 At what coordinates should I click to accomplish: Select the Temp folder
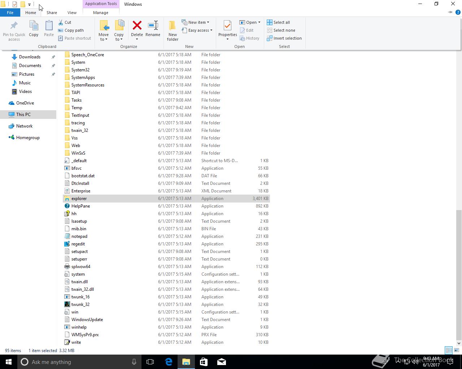click(x=166, y=108)
